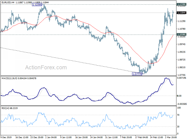Click the 2 Jan 04:00 date label
187x140 pixels.
pos(51,137)
